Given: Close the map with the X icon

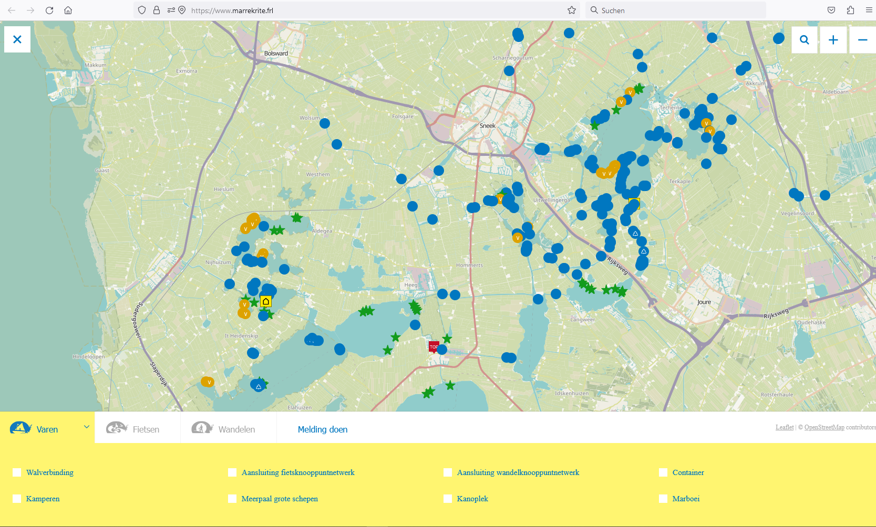Looking at the screenshot, I should click(x=17, y=39).
